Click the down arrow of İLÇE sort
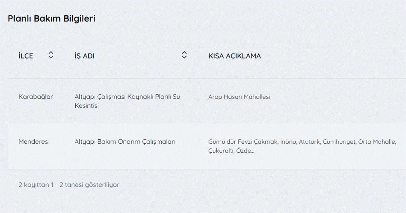Viewport: 406px width, 213px height. tap(51, 57)
